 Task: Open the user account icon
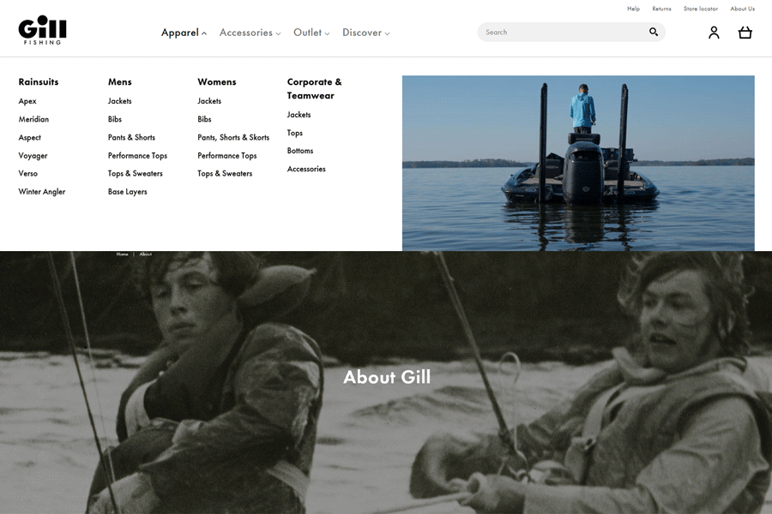tap(714, 33)
